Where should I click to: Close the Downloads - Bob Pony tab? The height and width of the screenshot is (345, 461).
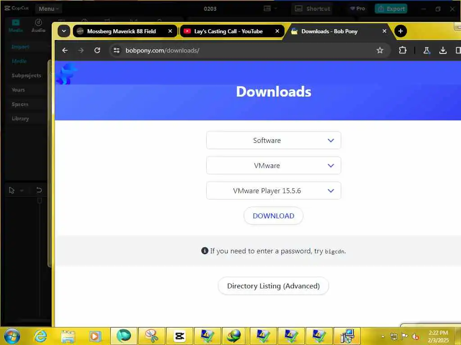(x=384, y=31)
